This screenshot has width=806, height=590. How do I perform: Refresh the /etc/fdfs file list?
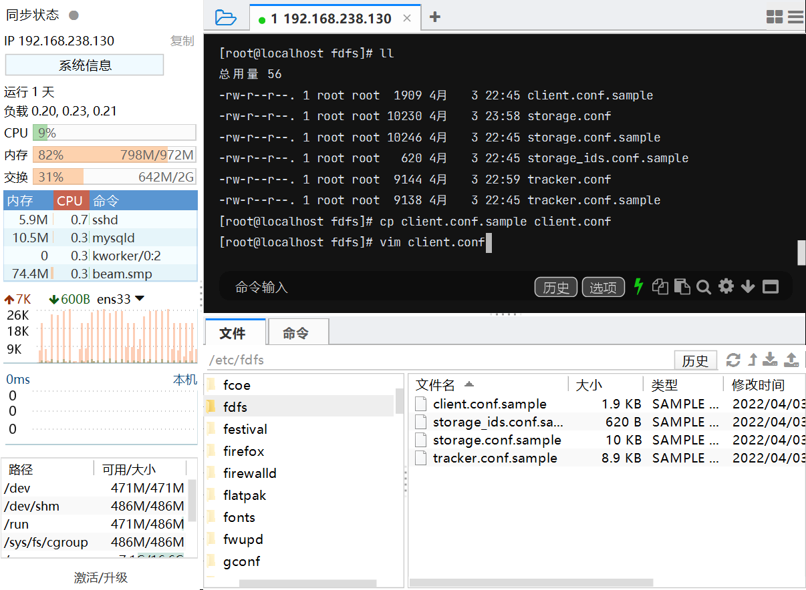point(733,360)
